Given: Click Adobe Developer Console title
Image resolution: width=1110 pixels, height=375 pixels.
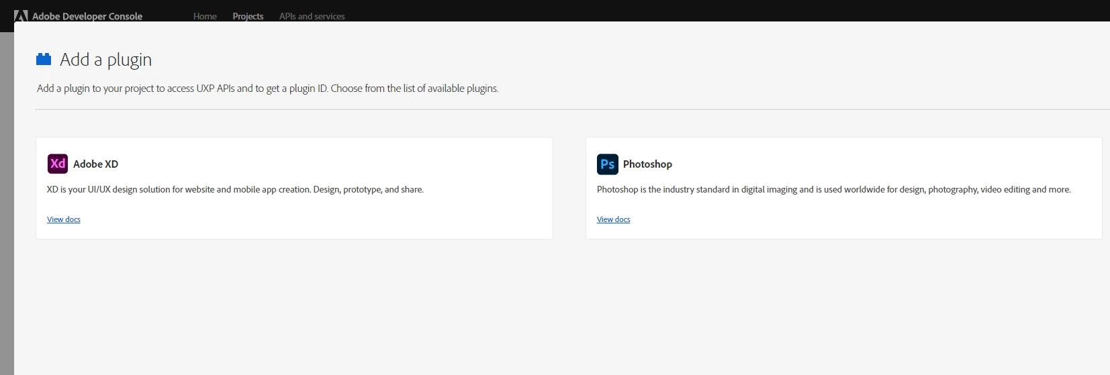Looking at the screenshot, I should (x=87, y=16).
